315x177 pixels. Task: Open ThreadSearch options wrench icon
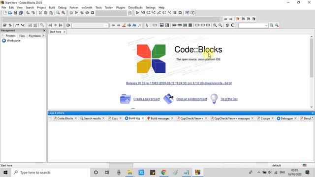click(277, 25)
